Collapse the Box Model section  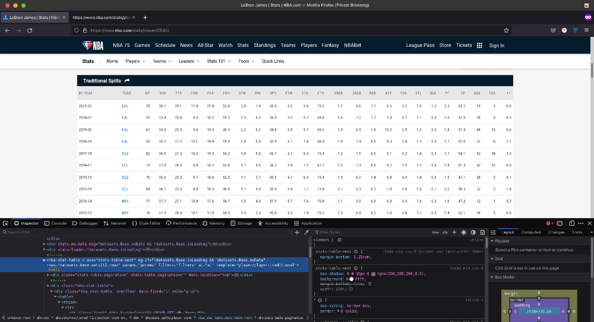pos(492,277)
